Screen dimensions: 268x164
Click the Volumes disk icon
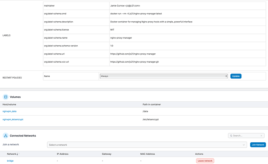pos(5,97)
